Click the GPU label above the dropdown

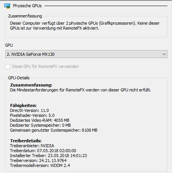[x=9, y=45]
